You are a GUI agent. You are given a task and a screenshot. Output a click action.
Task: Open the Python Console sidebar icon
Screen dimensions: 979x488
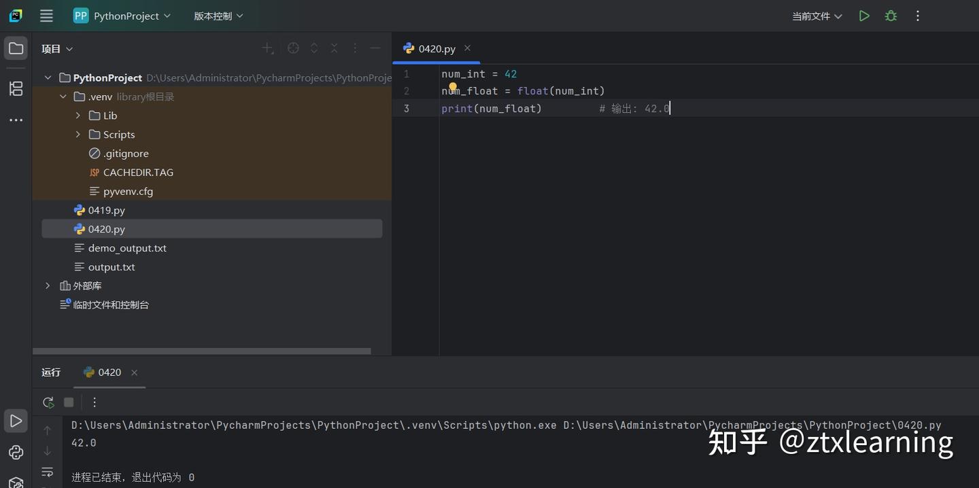[16, 452]
